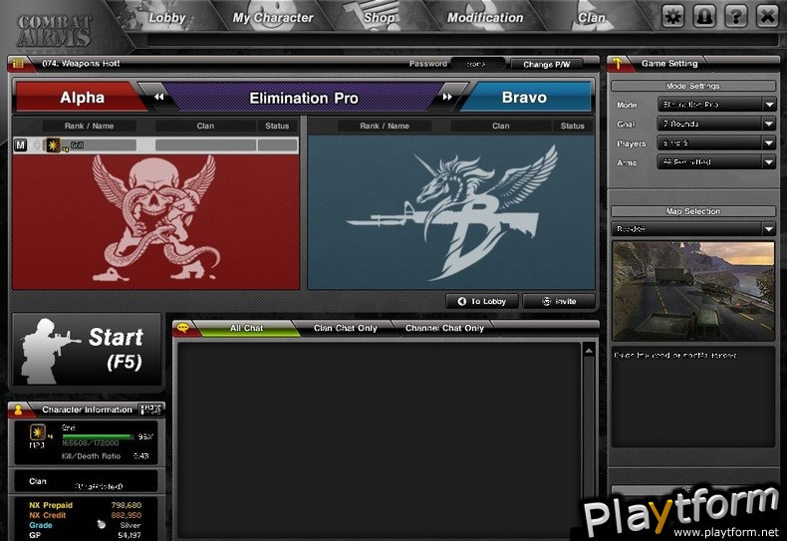This screenshot has height=541, width=787.
Task: Open the My Character tab
Action: 273,18
